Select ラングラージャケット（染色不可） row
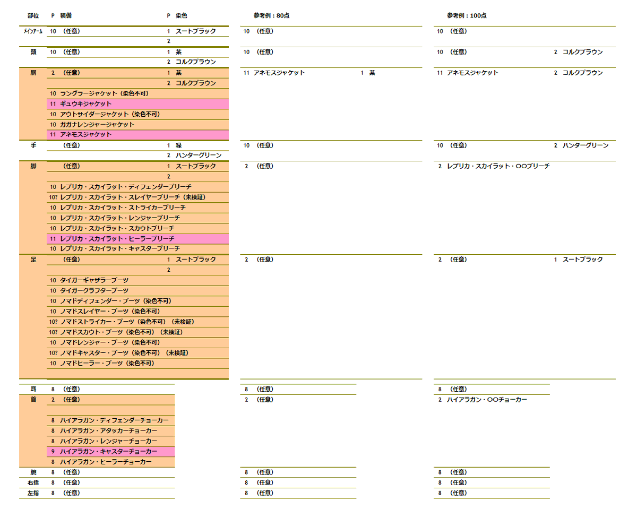Image resolution: width=637 pixels, height=509 pixels. [137, 93]
